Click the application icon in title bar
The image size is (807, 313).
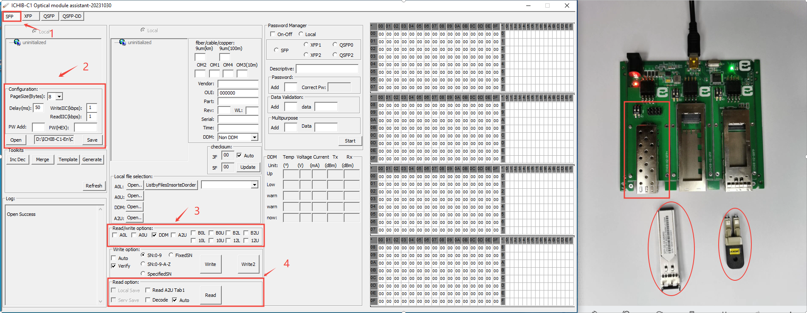6,6
